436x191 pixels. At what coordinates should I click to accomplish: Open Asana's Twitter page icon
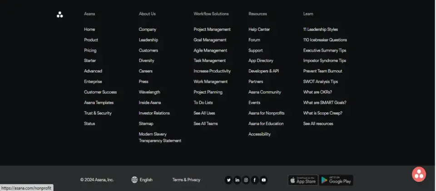[228, 180]
